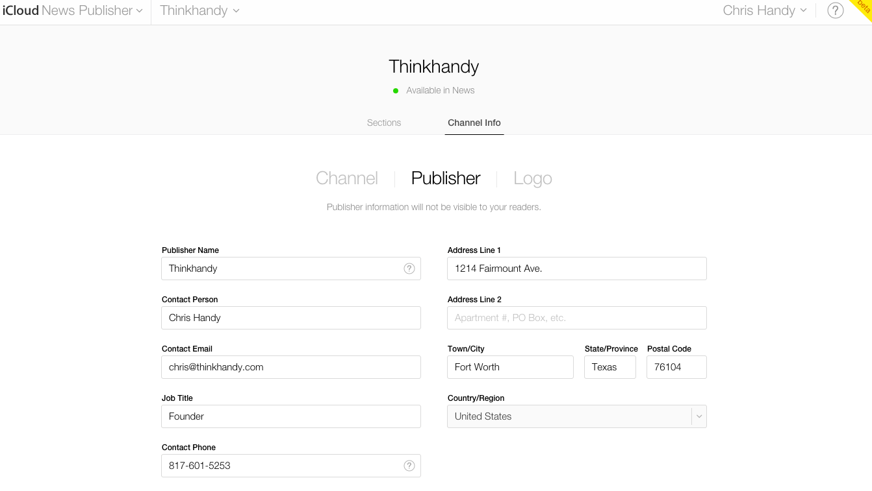Click the 'Address Line 1' label
The height and width of the screenshot is (491, 872).
tap(474, 250)
